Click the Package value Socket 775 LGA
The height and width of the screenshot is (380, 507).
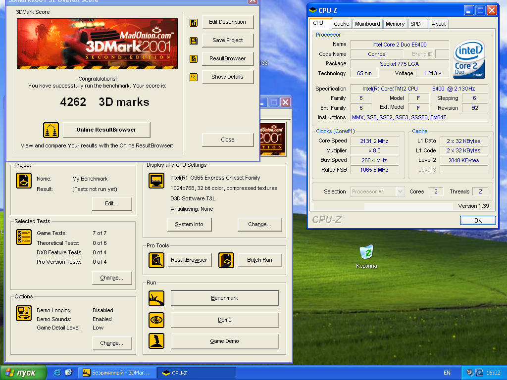click(400, 64)
